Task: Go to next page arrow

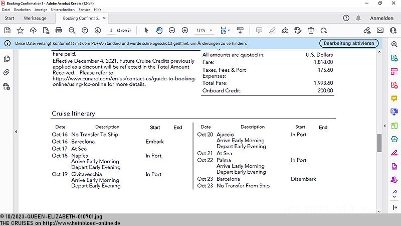Action: [x=98, y=30]
